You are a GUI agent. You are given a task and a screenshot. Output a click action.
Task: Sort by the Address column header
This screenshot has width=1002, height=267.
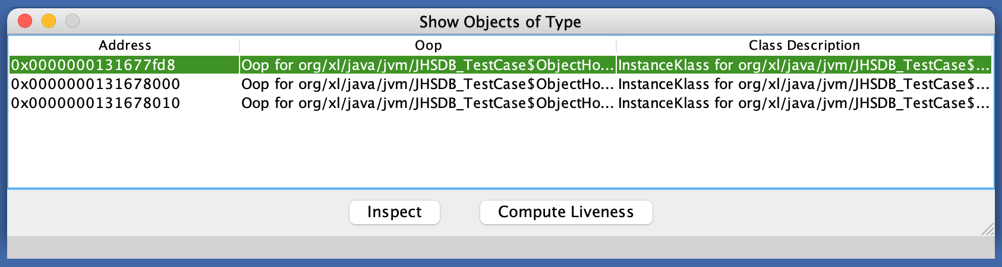125,46
